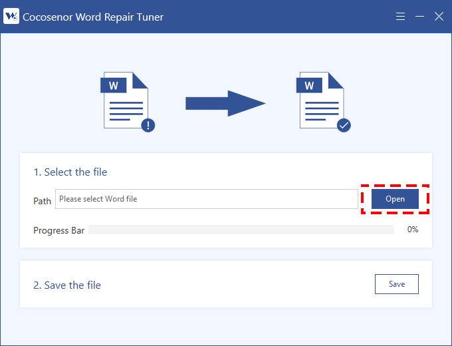Click the corrupted Word document icon
This screenshot has width=452, height=346.
(x=127, y=102)
